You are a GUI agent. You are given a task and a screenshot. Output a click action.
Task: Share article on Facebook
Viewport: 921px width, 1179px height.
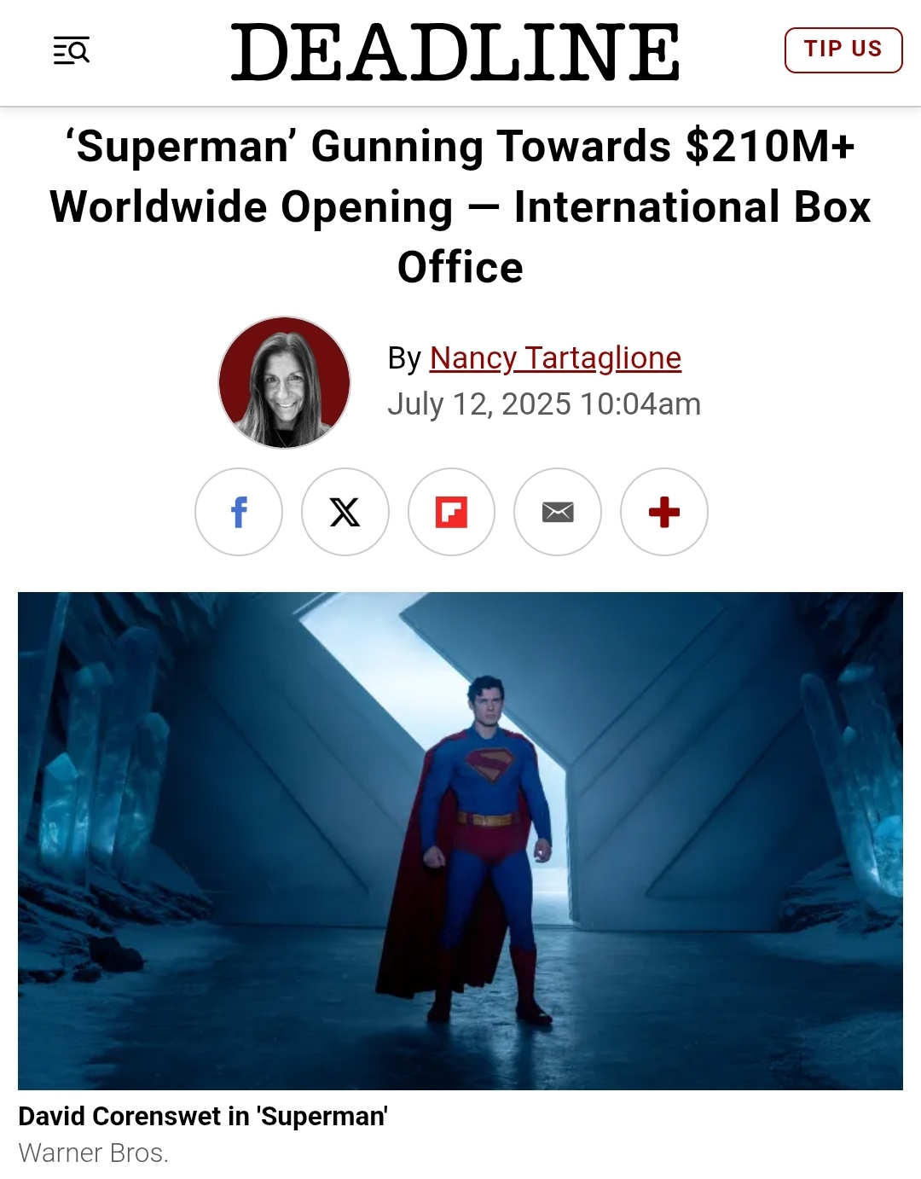(x=239, y=512)
